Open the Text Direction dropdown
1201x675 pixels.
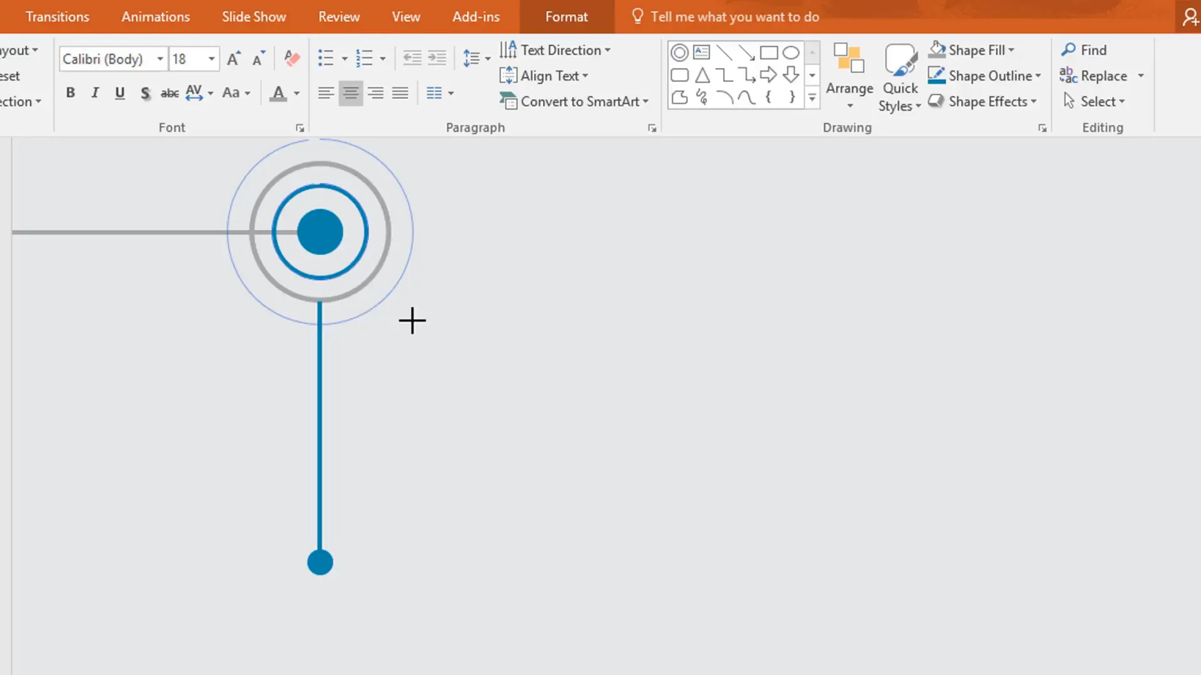(x=555, y=50)
